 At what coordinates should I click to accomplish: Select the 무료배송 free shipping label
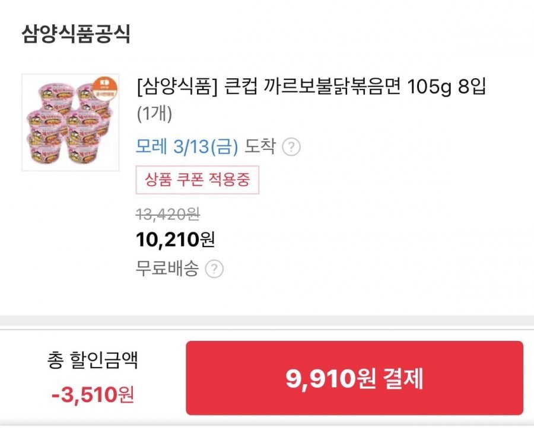(x=167, y=269)
